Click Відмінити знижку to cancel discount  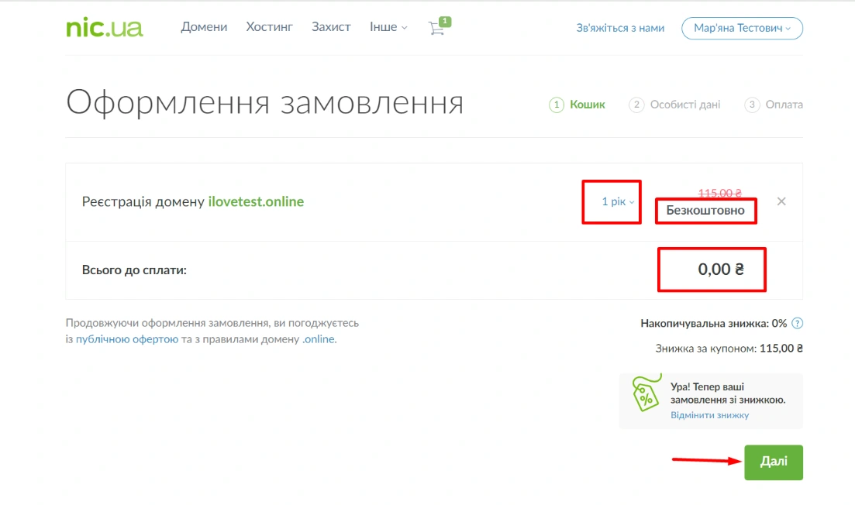(x=709, y=415)
